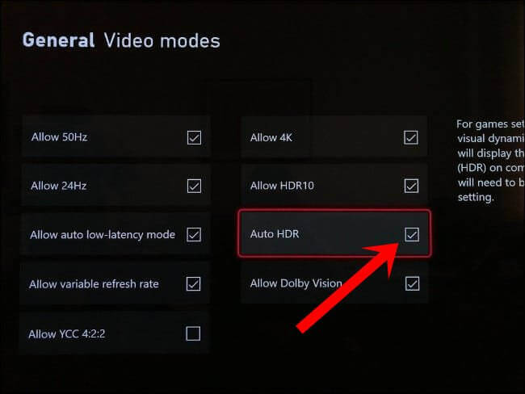The image size is (525, 394).
Task: Select the Allow 4K option text
Action: 271,137
